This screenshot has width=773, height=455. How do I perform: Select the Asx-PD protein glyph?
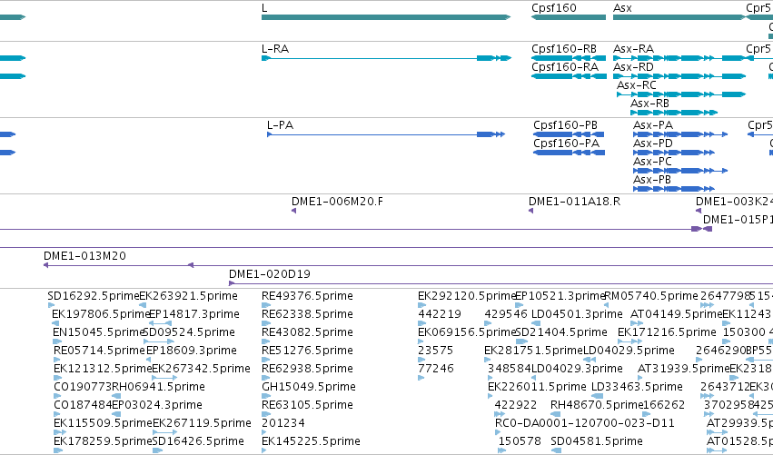click(x=674, y=153)
